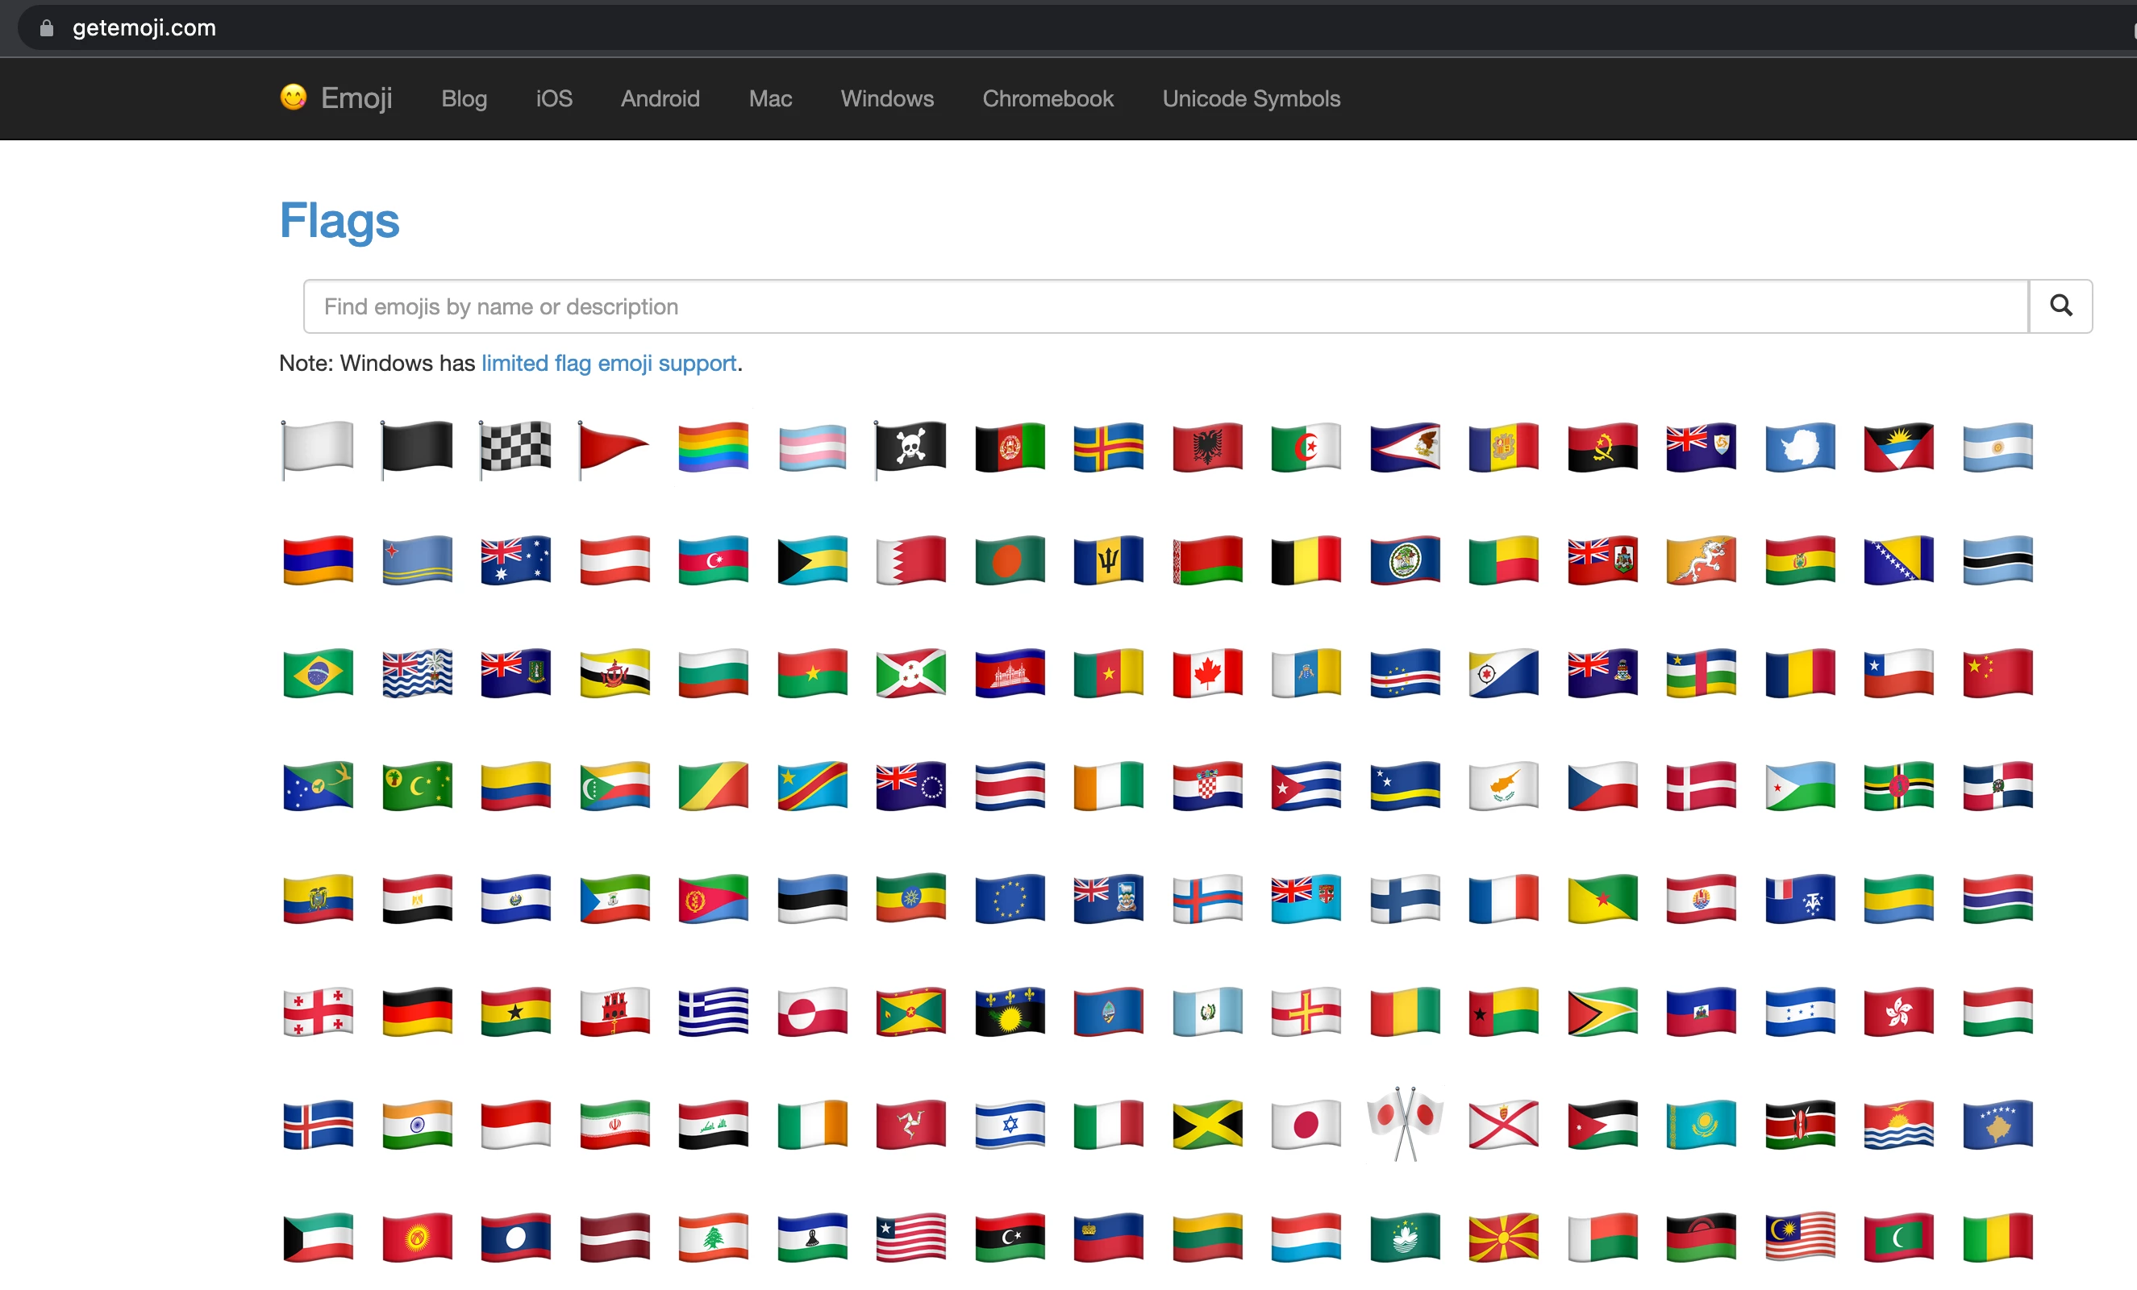This screenshot has height=1290, width=2137.
Task: Select the Maldives flag emoji
Action: 1899,1236
